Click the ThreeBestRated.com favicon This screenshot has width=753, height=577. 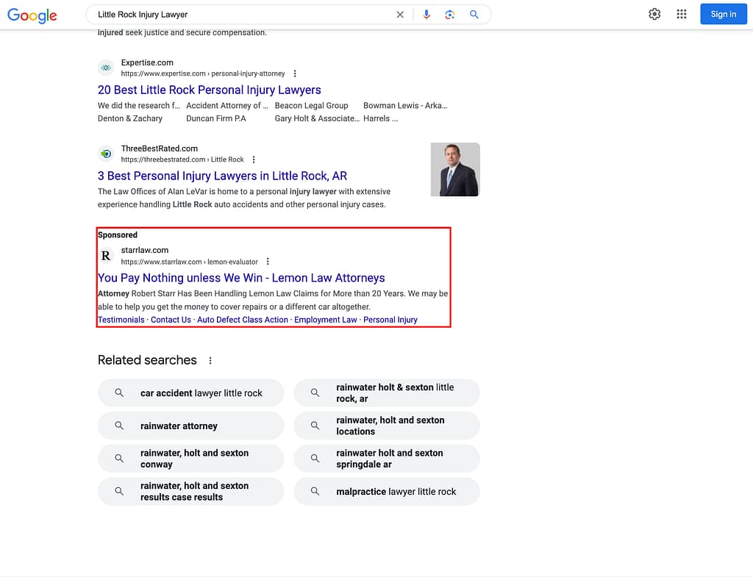[x=106, y=154]
